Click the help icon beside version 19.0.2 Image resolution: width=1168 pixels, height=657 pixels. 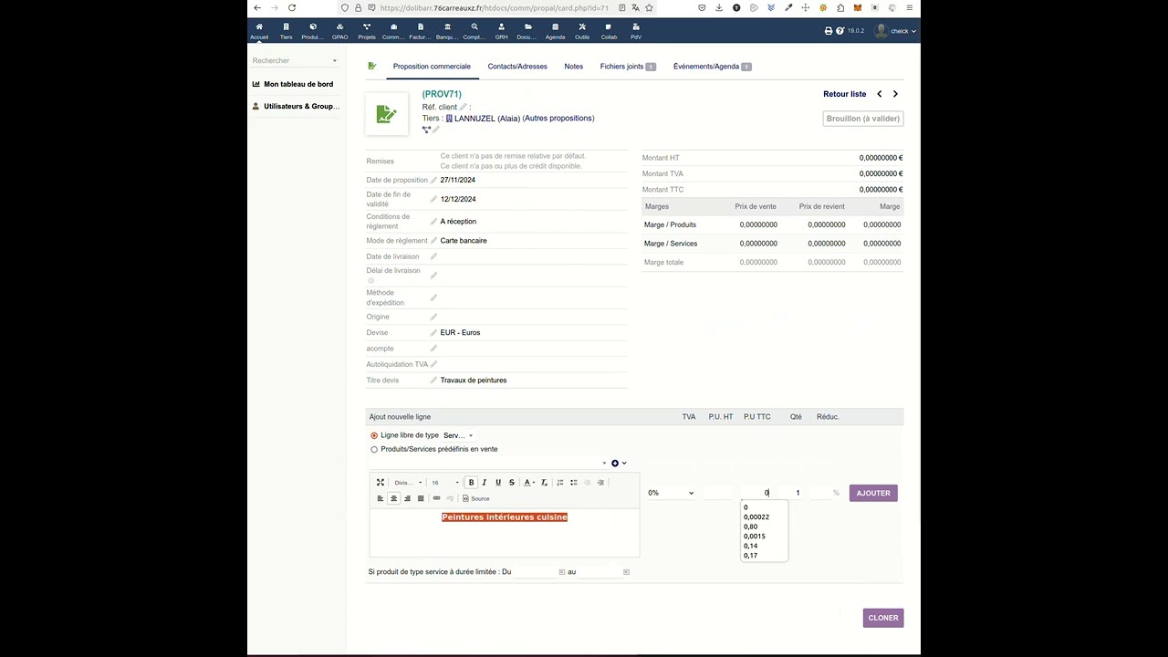[839, 31]
